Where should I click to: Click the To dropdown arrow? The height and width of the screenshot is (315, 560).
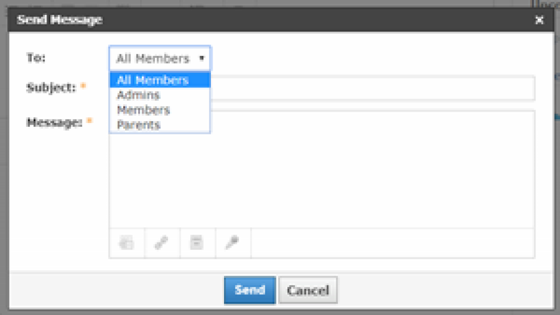[x=203, y=58]
